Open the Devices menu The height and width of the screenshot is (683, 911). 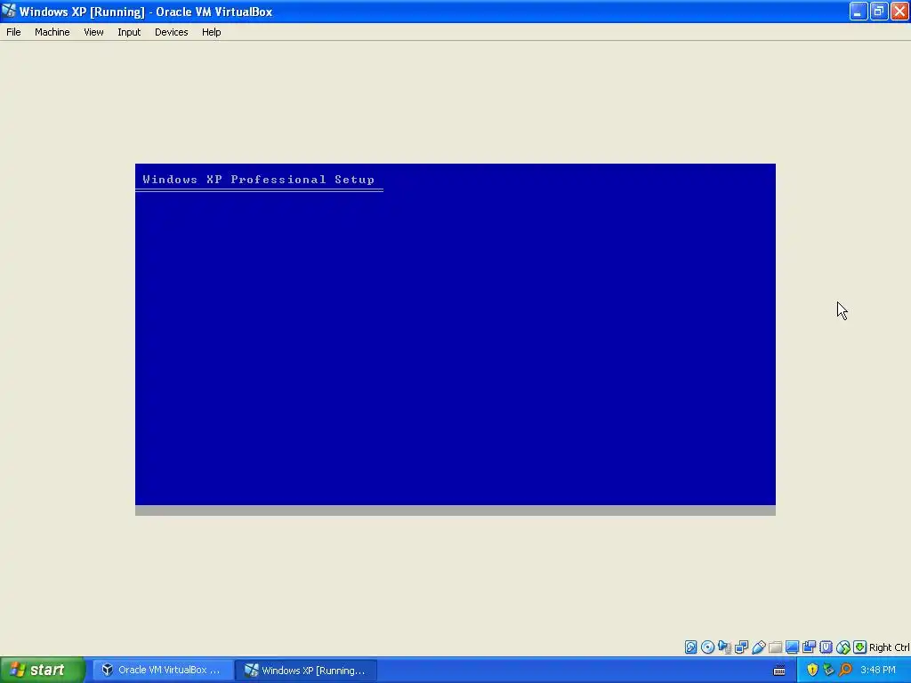pos(172,32)
